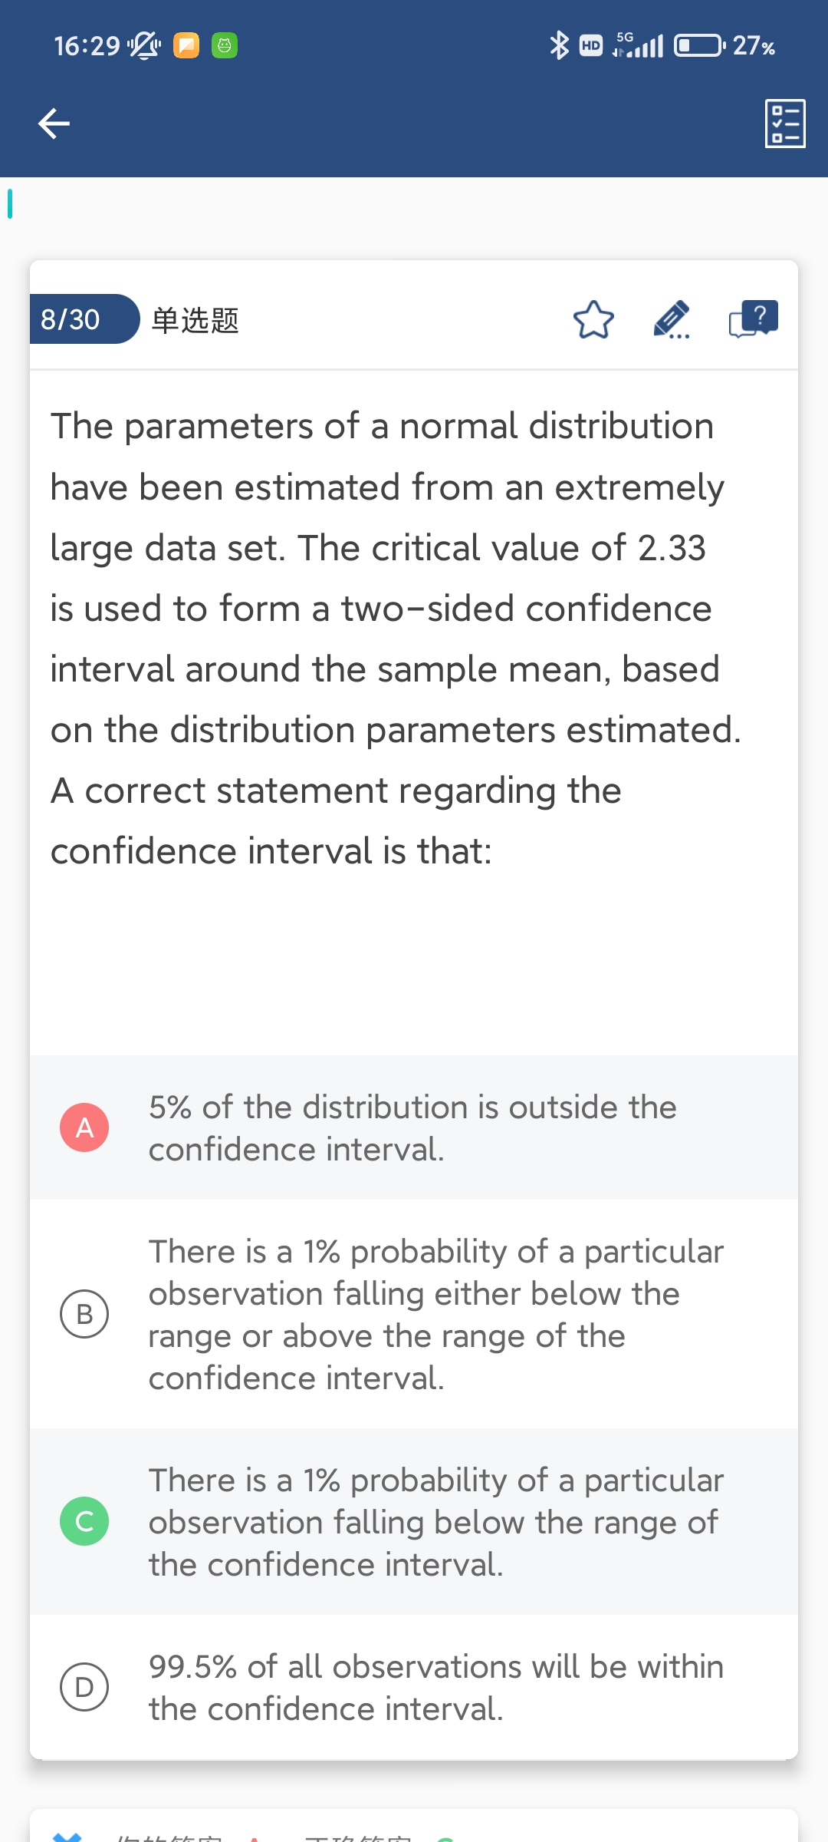Tap the battery indicator icon
Screen dimensions: 828x1842
[698, 45]
